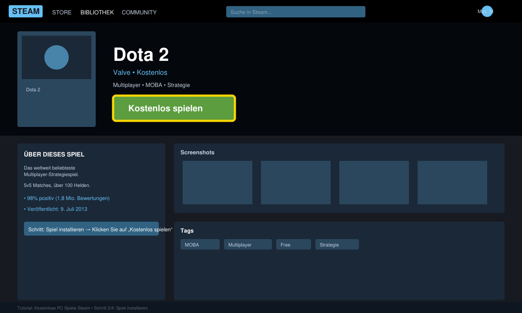The width and height of the screenshot is (522, 313).
Task: Open the STORE menu
Action: point(62,12)
